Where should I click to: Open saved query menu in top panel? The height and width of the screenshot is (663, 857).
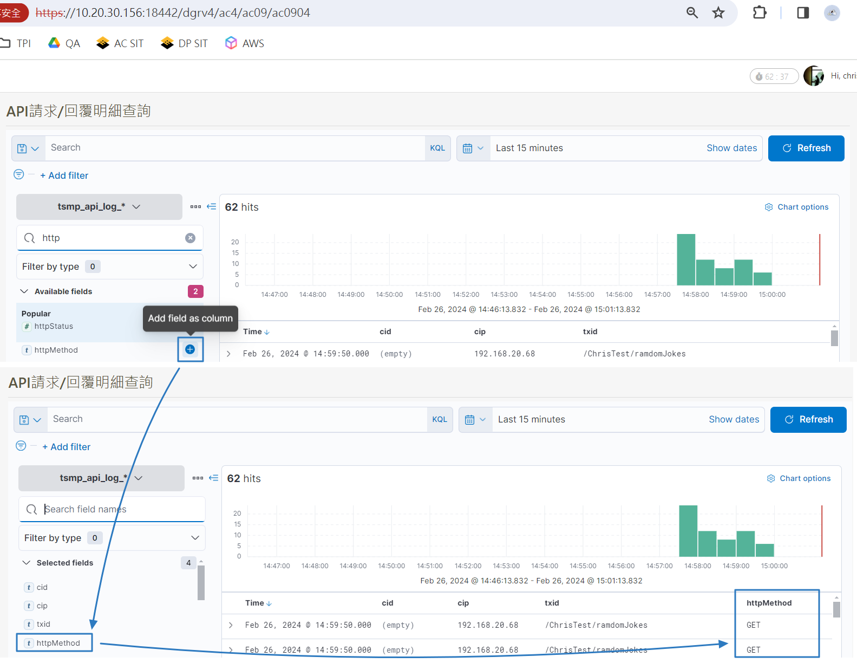(28, 148)
